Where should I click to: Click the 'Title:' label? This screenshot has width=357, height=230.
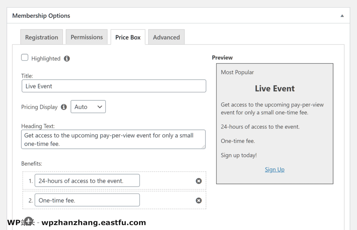[x=27, y=76]
